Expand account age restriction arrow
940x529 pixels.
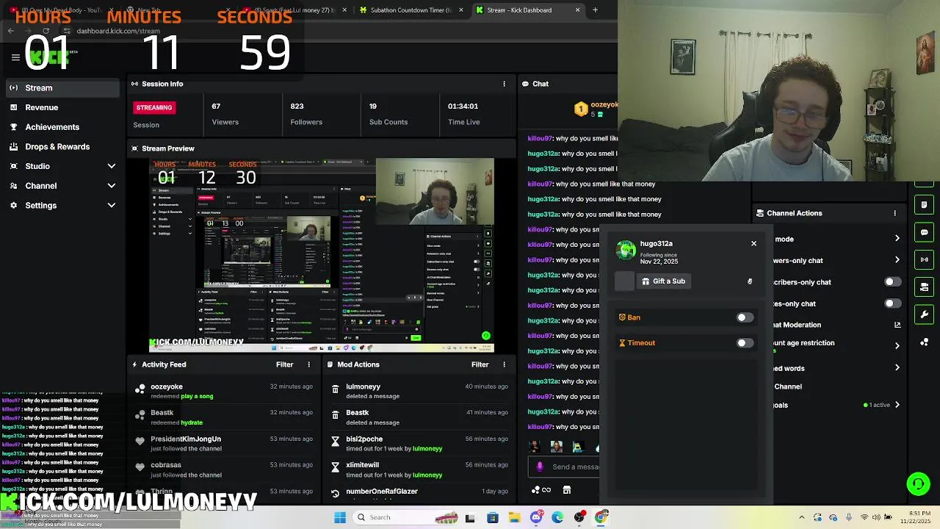897,345
